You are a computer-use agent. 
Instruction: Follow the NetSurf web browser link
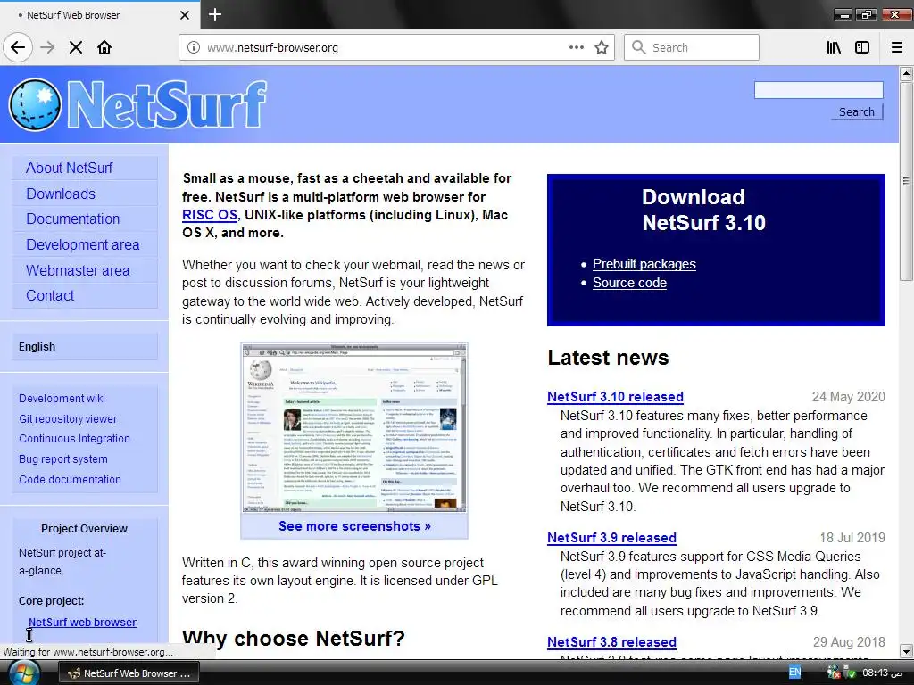[83, 622]
